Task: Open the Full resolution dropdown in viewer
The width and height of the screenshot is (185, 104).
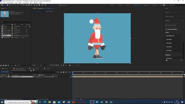Action: (44, 65)
